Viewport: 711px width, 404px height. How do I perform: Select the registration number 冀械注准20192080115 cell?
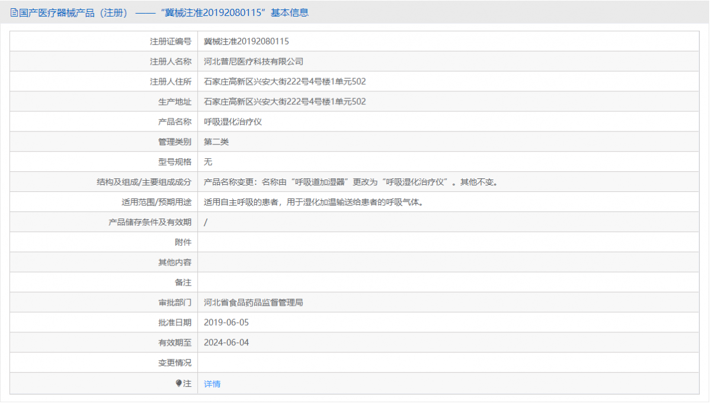(245, 41)
